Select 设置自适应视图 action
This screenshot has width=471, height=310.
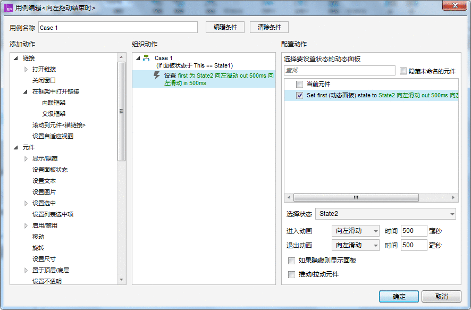[x=53, y=136]
